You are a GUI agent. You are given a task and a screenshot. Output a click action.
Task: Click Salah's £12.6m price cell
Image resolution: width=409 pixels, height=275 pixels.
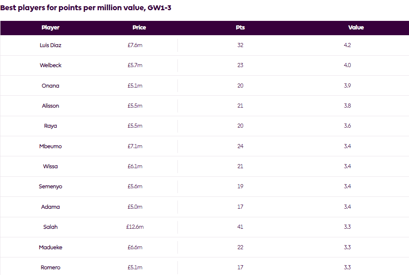tap(135, 227)
